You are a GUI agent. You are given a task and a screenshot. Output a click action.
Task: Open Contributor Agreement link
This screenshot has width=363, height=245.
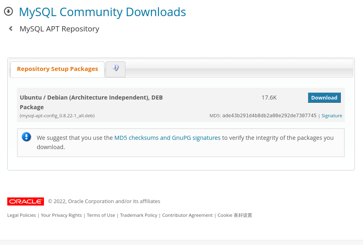coord(187,215)
